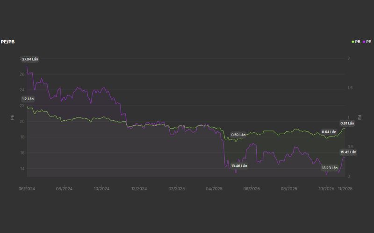
Task: Click the green PB legend dot
Action: pos(353,41)
